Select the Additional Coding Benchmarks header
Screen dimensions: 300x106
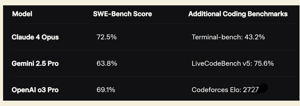pos(238,14)
